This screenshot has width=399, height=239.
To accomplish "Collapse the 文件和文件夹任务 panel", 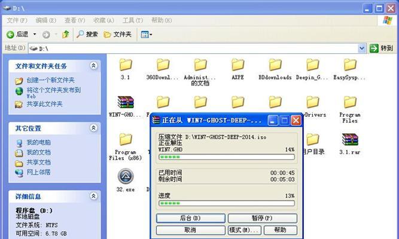I will coord(94,66).
